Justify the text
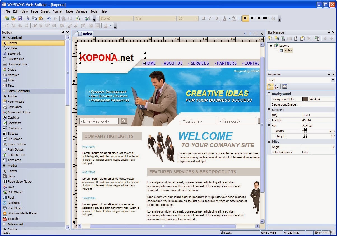337x236 pixels. point(265,18)
